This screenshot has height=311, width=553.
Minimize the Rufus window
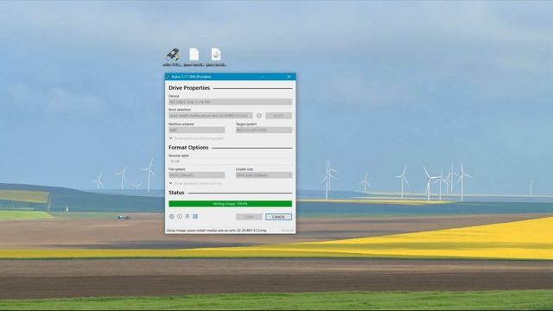pos(263,77)
